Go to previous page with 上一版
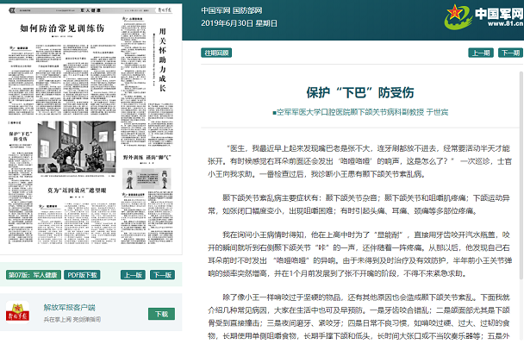Image resolution: width=524 pixels, height=344 pixels. (x=133, y=275)
